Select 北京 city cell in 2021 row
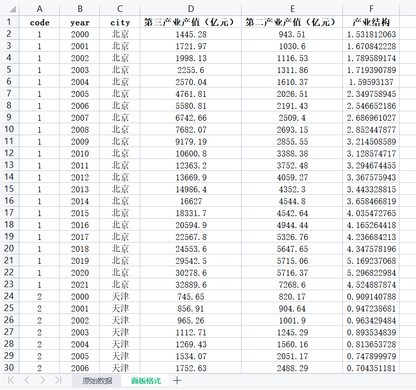416x390 pixels. (x=120, y=285)
